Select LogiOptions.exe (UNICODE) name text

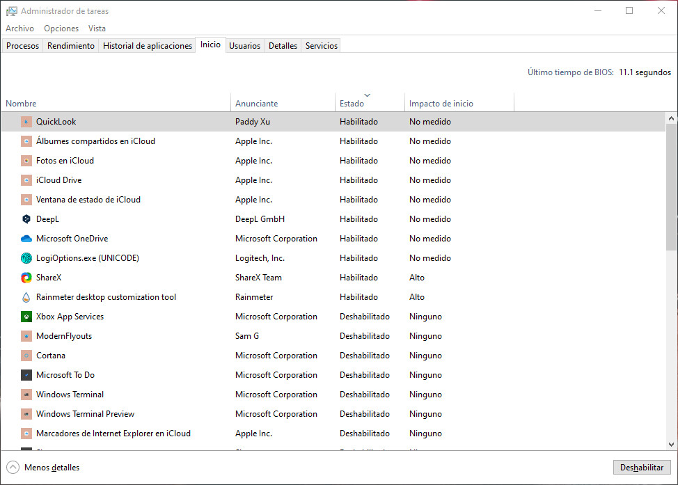pos(88,258)
